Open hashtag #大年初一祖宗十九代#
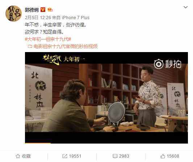This screenshot has width=193, height=162. pos(48,39)
